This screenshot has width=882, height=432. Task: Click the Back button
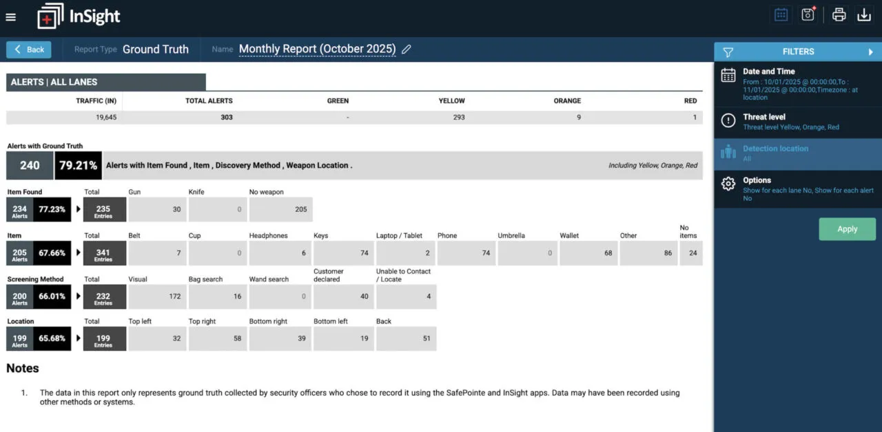[x=29, y=50]
